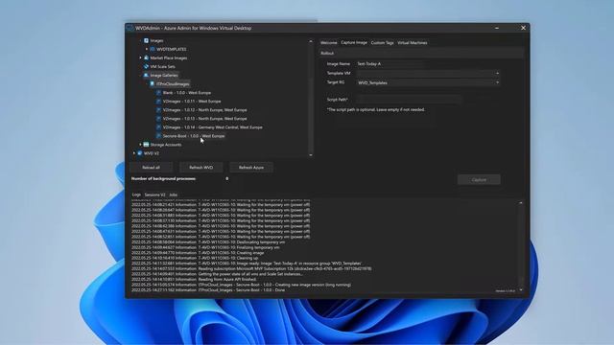Click log line about image ready 'Test-Today-A'
The image size is (614, 345).
(247, 264)
